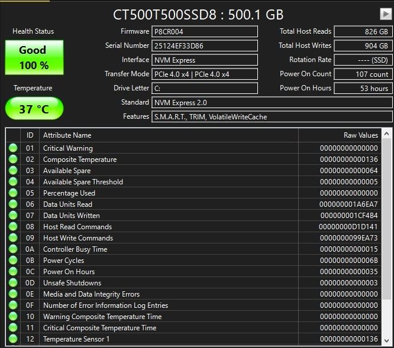Screen dimensions: 394x348
Task: Click the Power On Count value 107 count
Action: coord(363,74)
